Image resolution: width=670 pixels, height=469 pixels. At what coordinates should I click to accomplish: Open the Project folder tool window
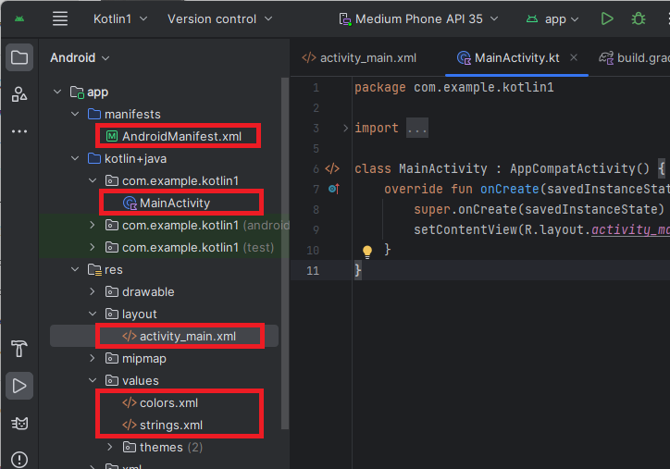pyautogui.click(x=19, y=57)
